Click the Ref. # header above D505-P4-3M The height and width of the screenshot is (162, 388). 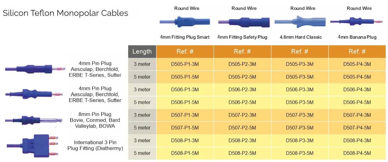coord(357,52)
